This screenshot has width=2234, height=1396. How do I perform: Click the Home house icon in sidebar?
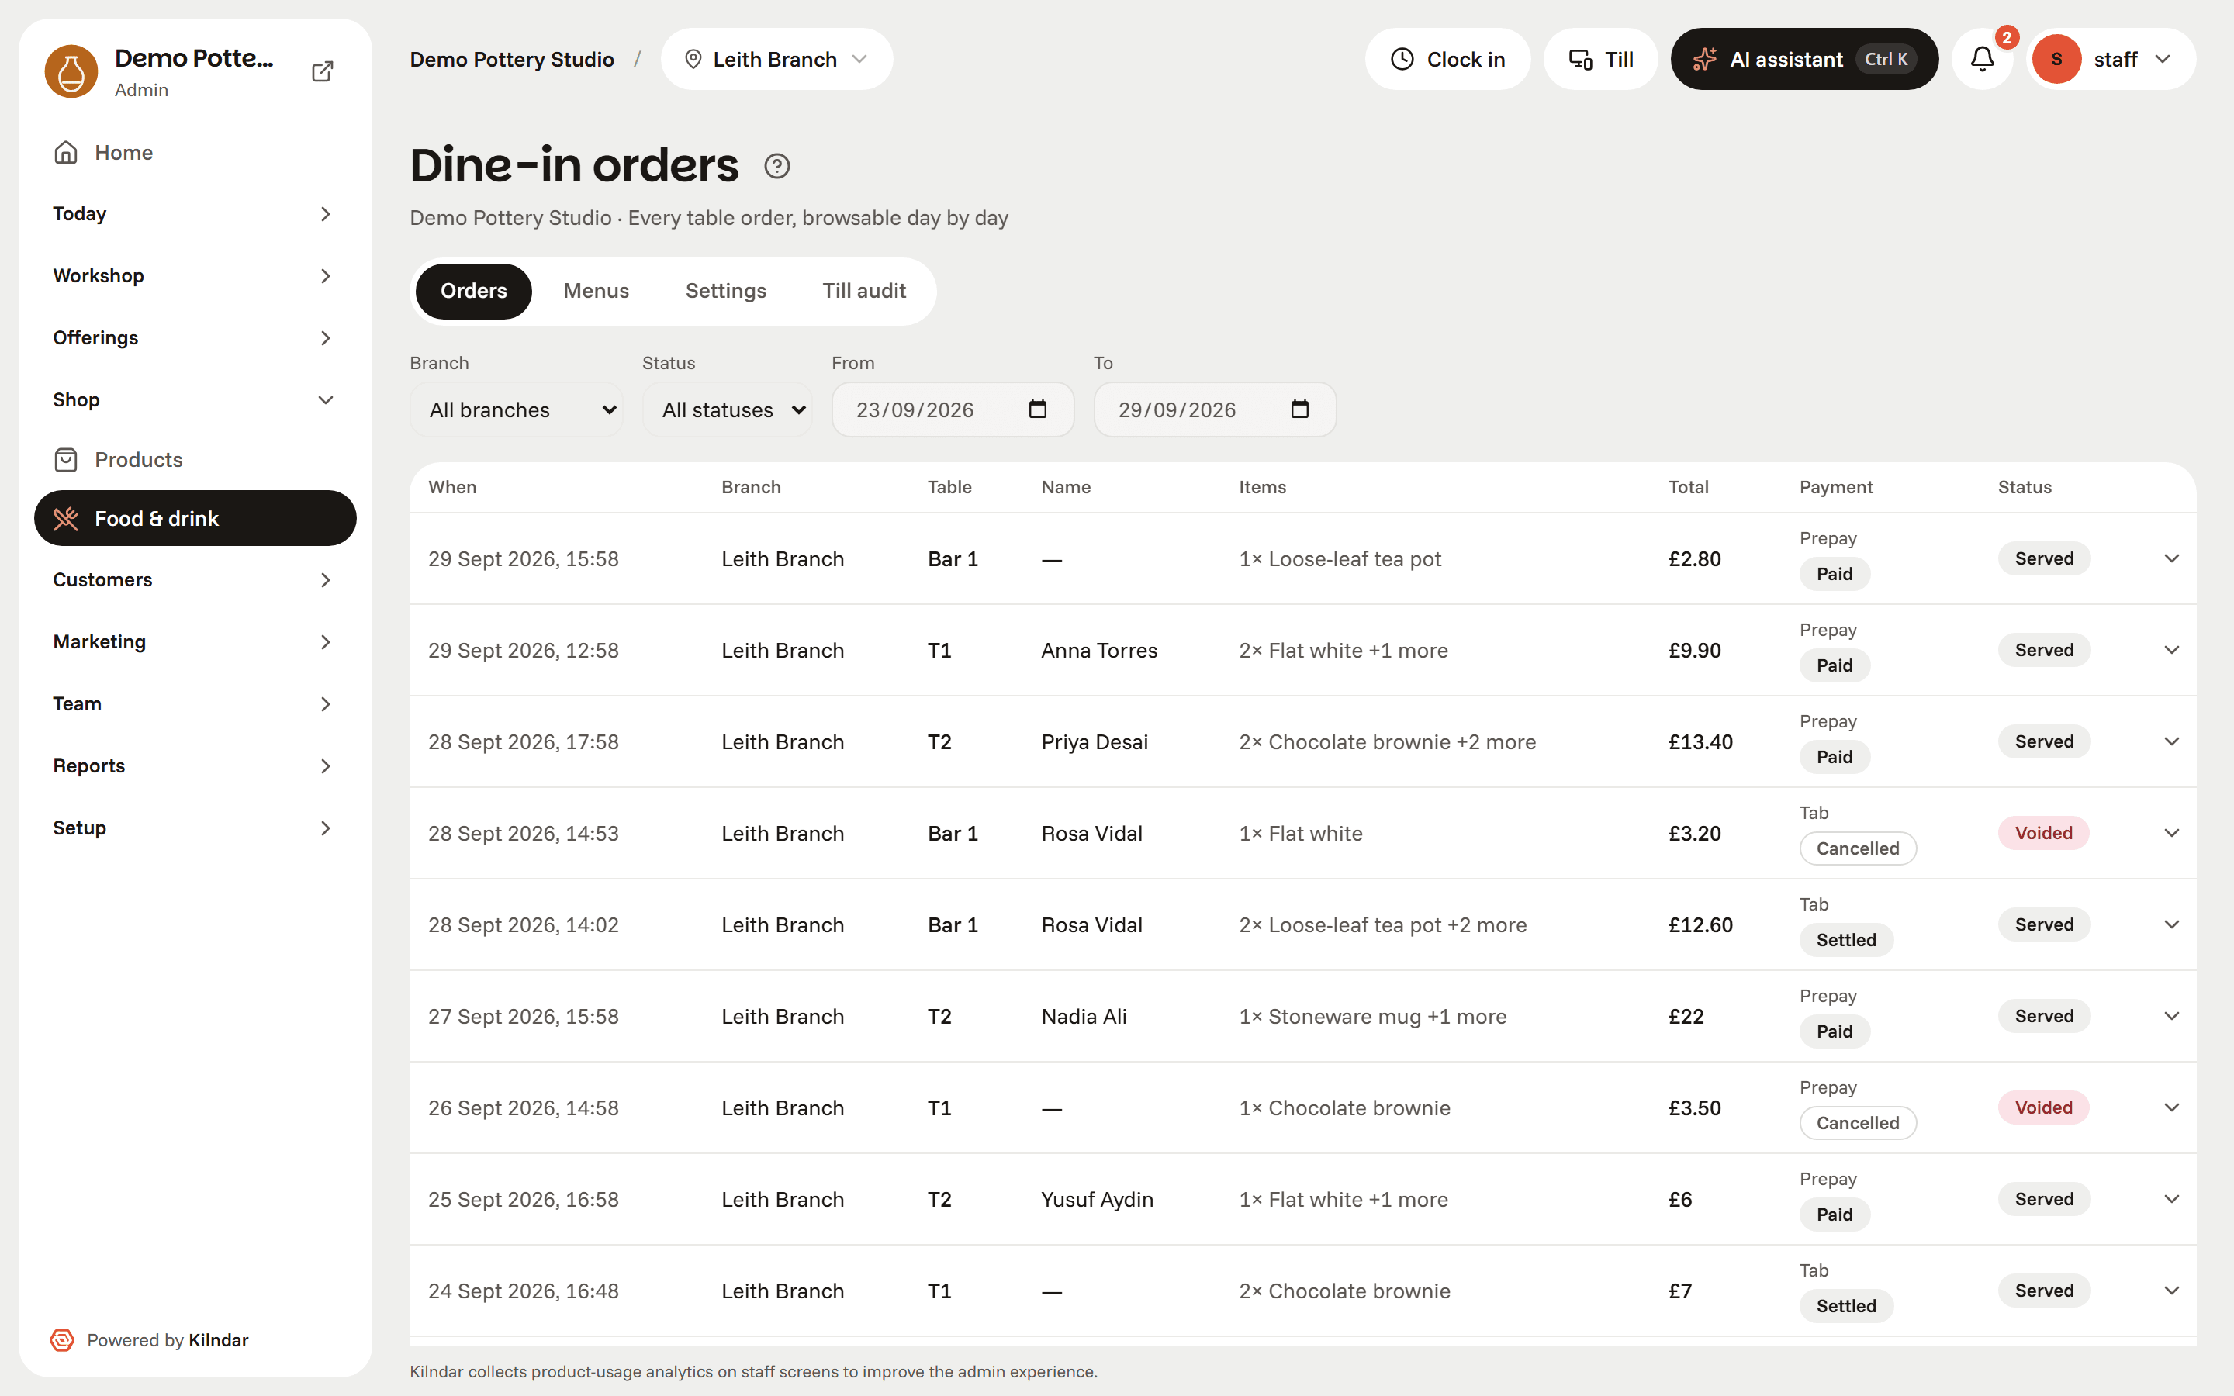[65, 152]
